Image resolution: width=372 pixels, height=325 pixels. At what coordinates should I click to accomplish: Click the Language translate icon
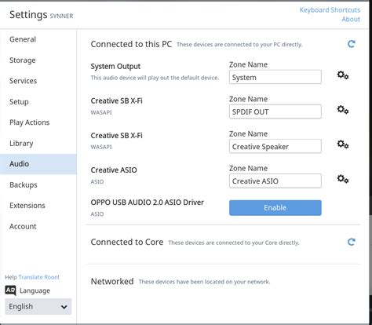click(10, 290)
